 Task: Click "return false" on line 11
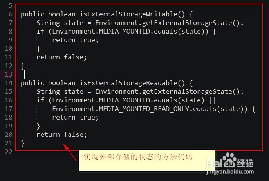[x=61, y=57]
